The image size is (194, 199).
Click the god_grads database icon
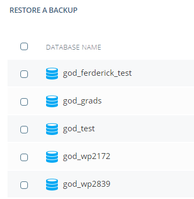(x=52, y=101)
